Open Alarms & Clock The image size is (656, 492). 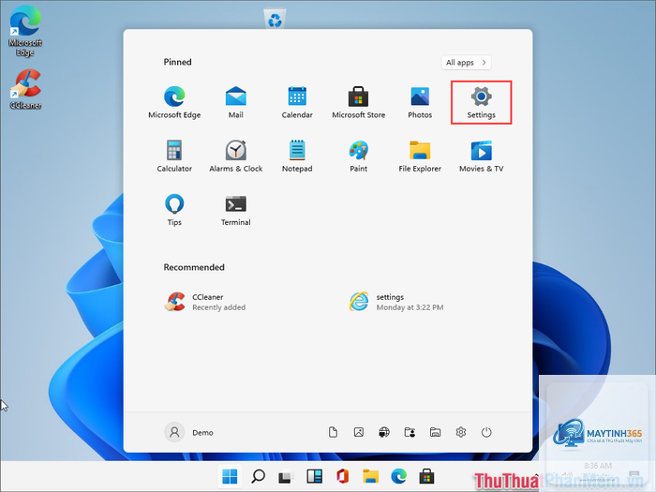pos(235,157)
